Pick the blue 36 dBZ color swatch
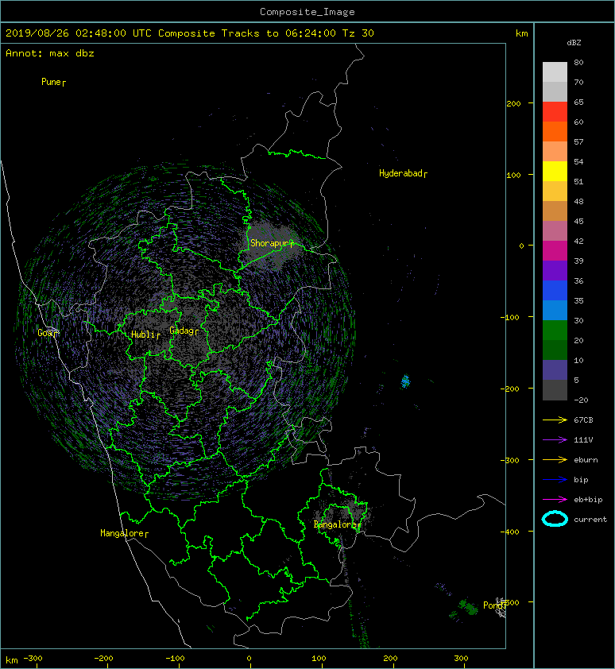 pos(555,290)
